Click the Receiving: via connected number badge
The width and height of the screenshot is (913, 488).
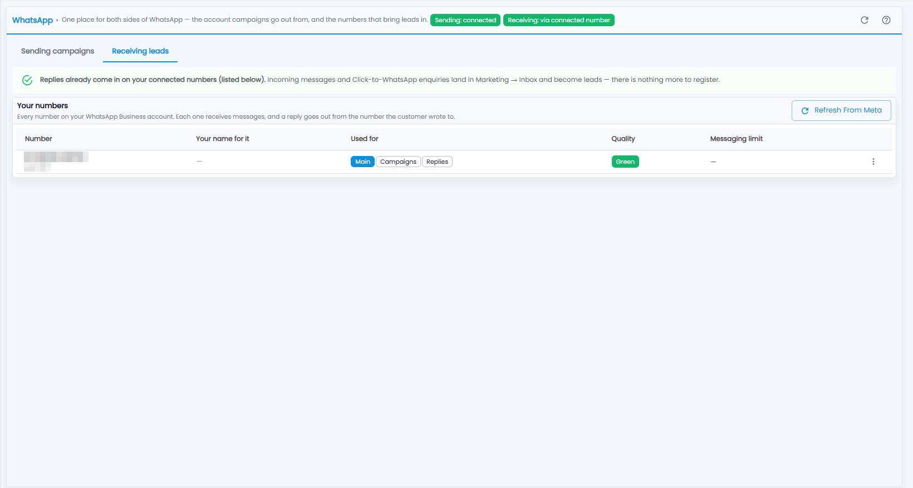coord(559,20)
